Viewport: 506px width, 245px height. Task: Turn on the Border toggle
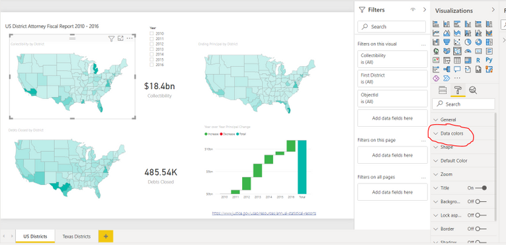point(481,229)
